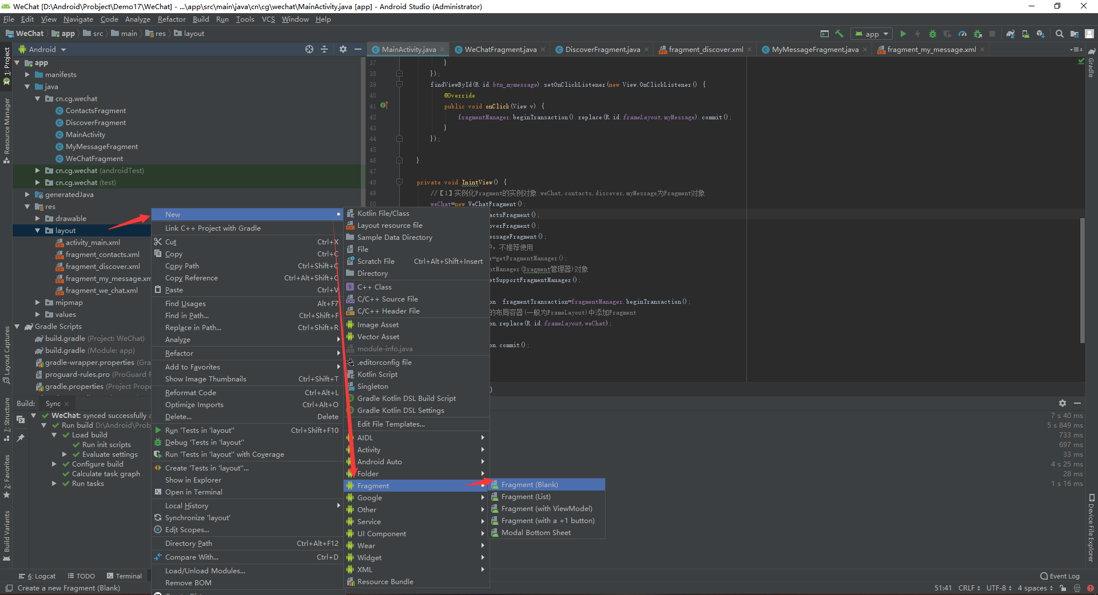
Task: Hide the Project panel minus icon
Action: pos(358,49)
